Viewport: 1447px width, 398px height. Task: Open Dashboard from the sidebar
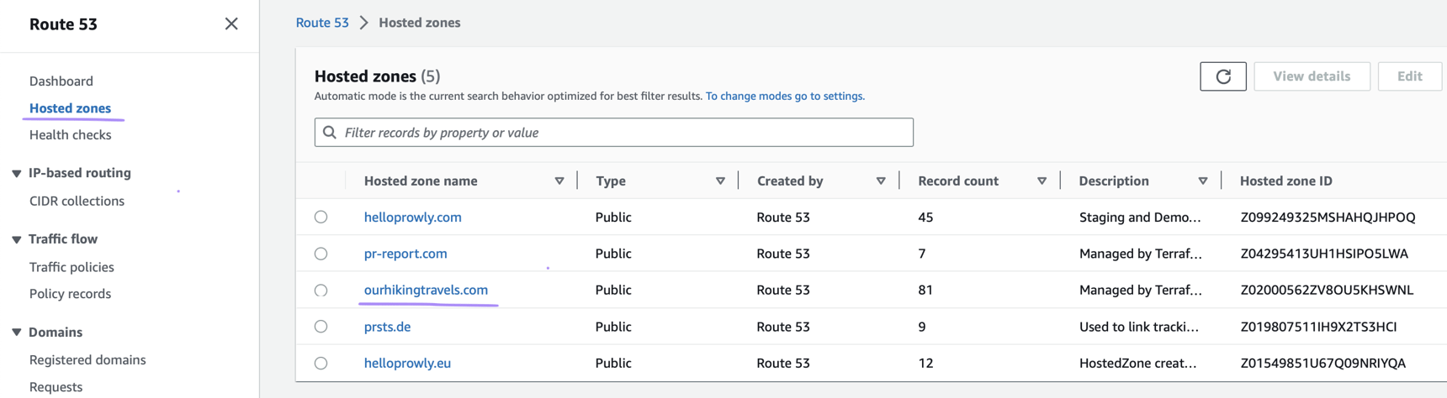click(x=61, y=81)
